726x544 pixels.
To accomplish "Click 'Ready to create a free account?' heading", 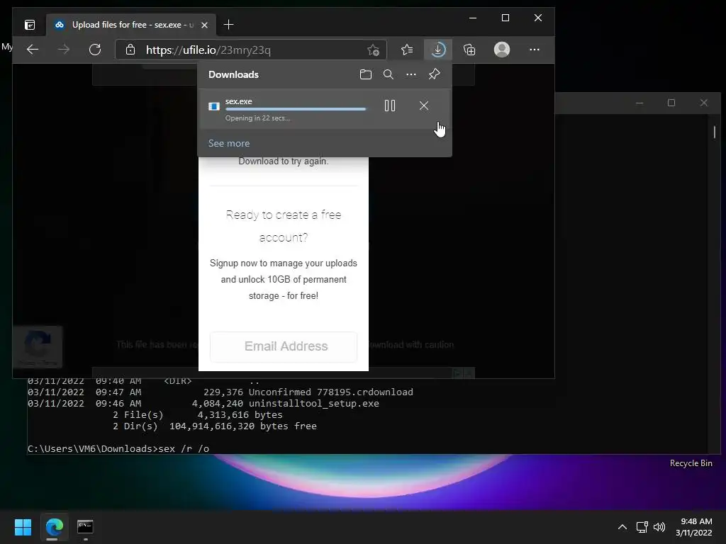I will click(x=284, y=226).
